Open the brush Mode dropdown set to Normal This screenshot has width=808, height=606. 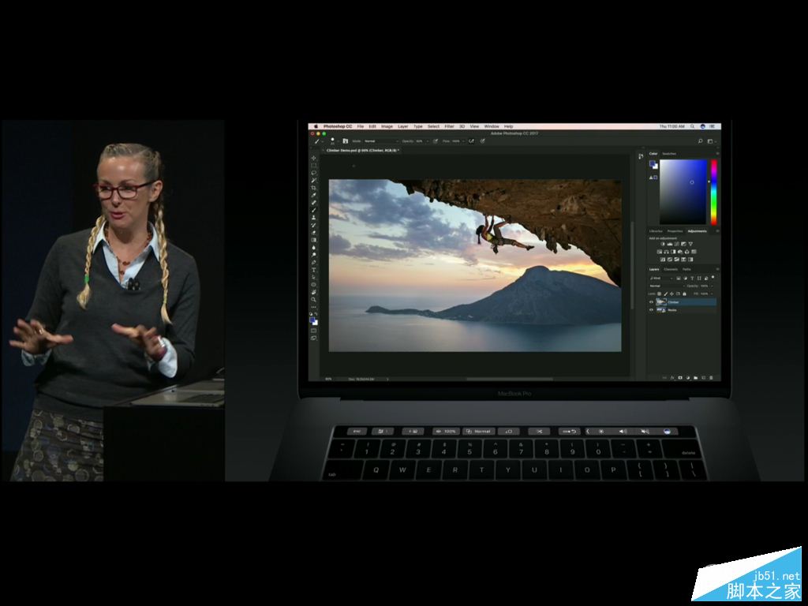pos(382,140)
